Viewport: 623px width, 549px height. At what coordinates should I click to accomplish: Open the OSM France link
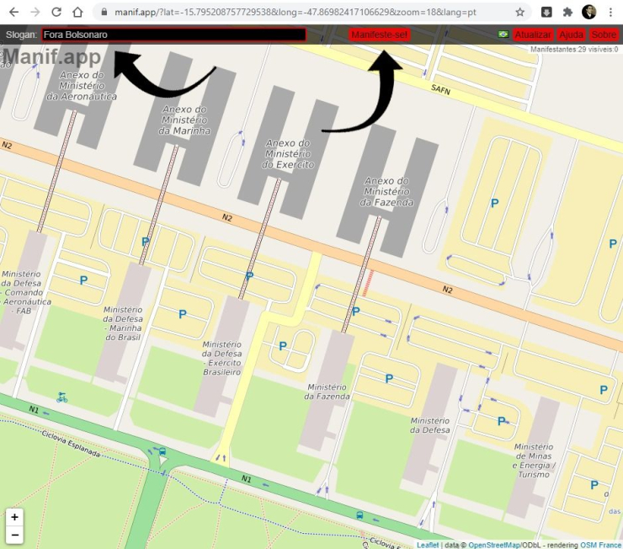click(x=600, y=545)
